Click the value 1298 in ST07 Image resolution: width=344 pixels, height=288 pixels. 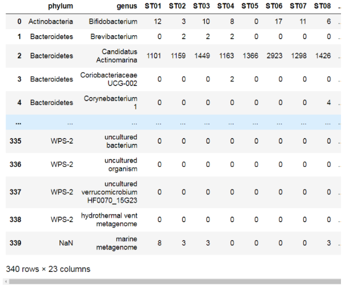[299, 56]
